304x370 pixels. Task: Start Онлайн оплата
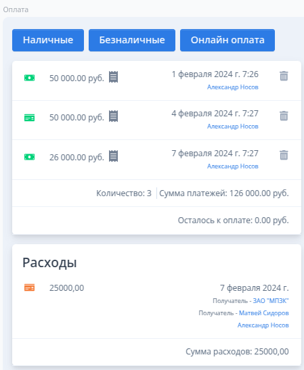[x=227, y=40]
